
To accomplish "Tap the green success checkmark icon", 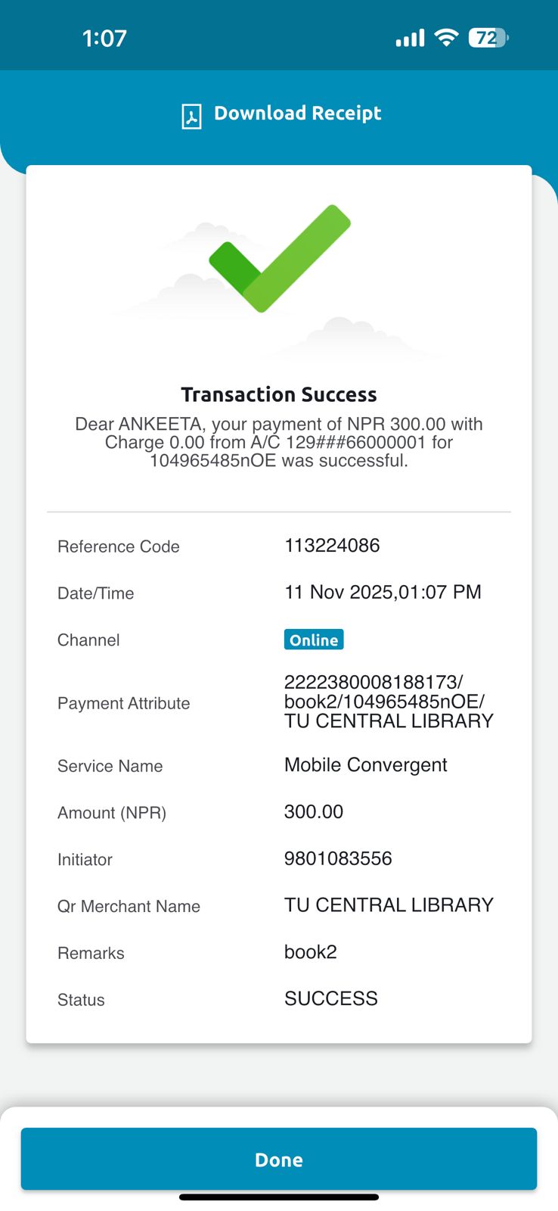I will [x=279, y=258].
